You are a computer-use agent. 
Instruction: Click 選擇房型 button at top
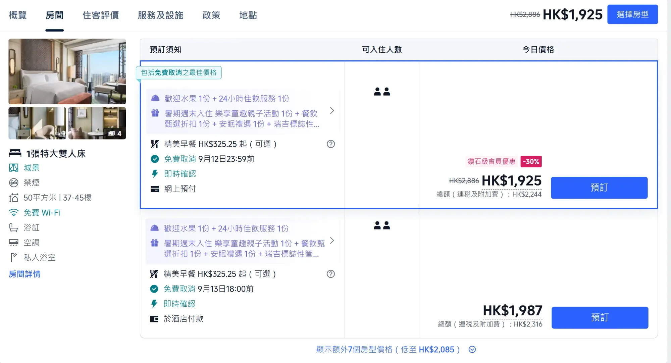pyautogui.click(x=632, y=14)
